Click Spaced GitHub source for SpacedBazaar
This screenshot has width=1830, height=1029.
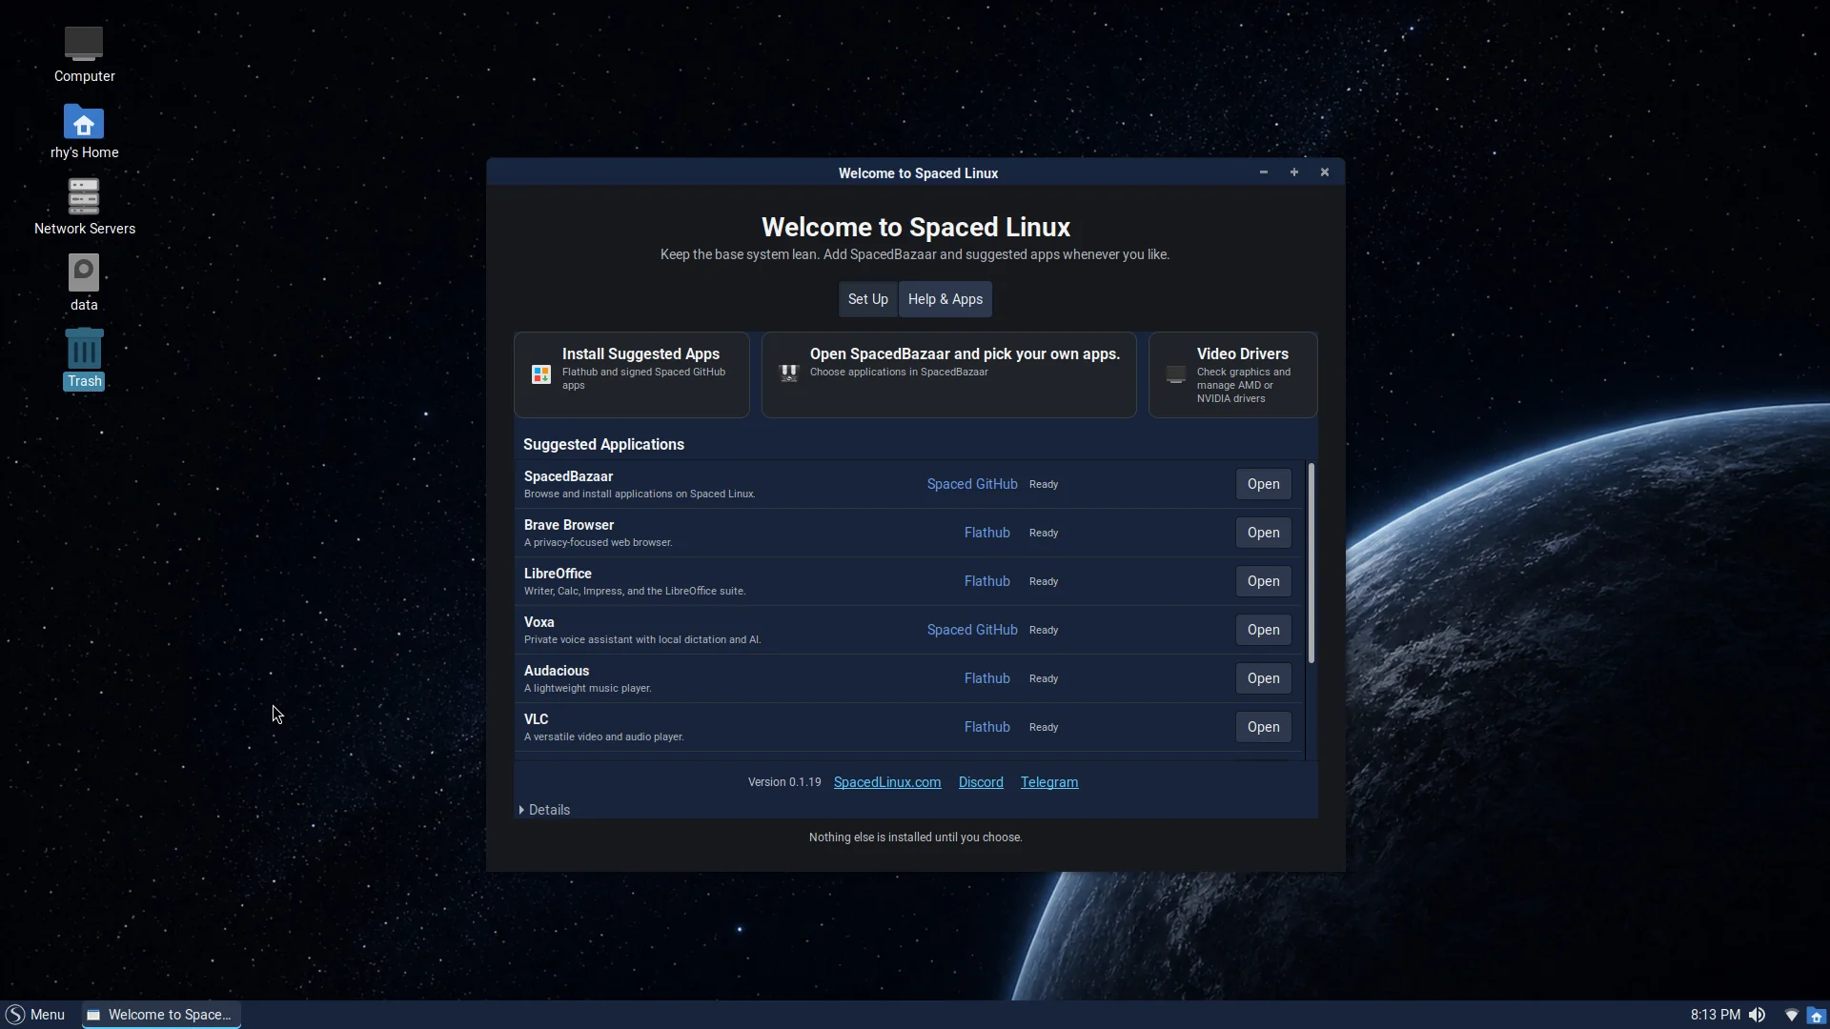coord(972,484)
